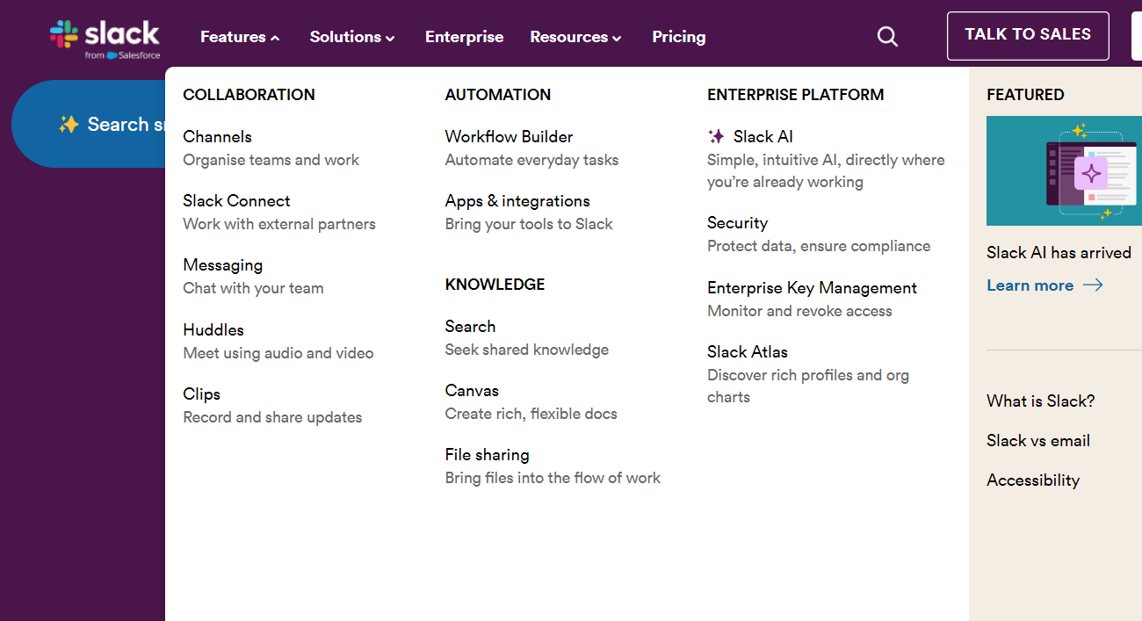Open What is Slack? link
This screenshot has width=1142, height=621.
click(1040, 401)
